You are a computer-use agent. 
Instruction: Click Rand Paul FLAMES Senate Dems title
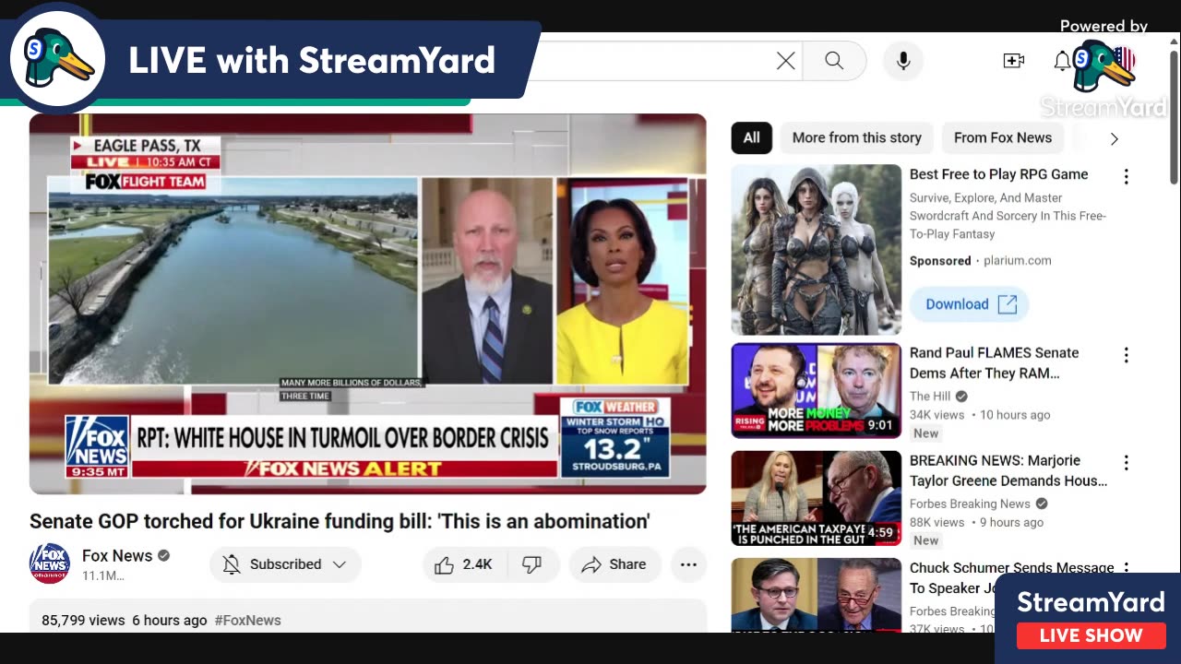[994, 362]
